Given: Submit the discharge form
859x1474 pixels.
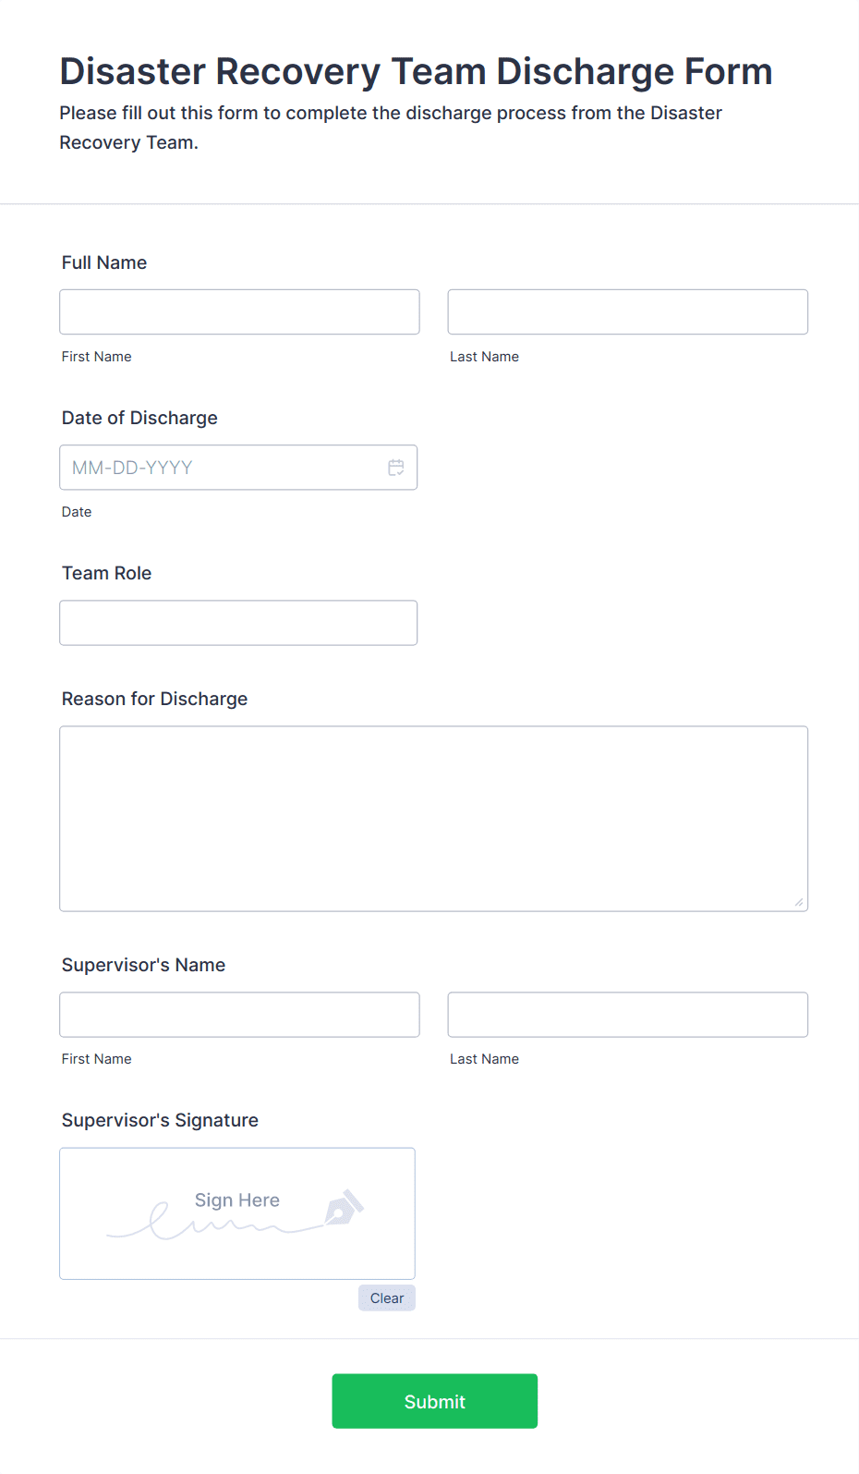Looking at the screenshot, I should pyautogui.click(x=435, y=1401).
